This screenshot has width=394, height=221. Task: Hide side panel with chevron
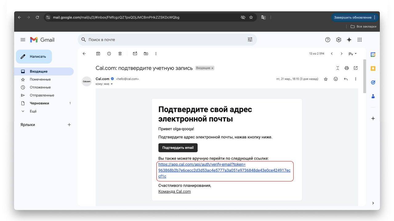click(373, 203)
